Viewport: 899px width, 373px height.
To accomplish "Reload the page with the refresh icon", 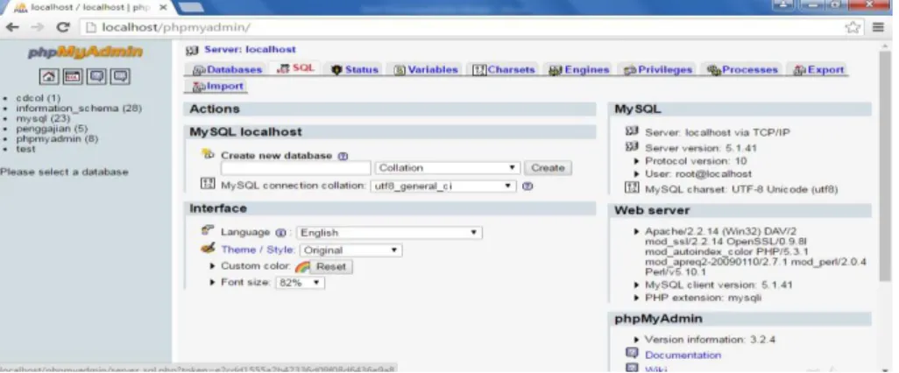I will click(62, 27).
